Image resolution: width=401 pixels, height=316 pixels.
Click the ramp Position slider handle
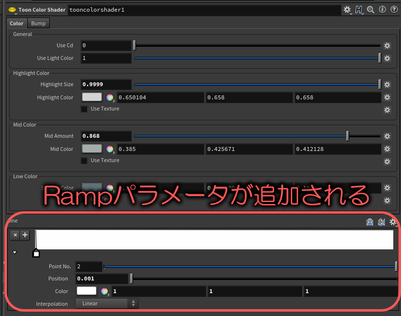(x=131, y=279)
